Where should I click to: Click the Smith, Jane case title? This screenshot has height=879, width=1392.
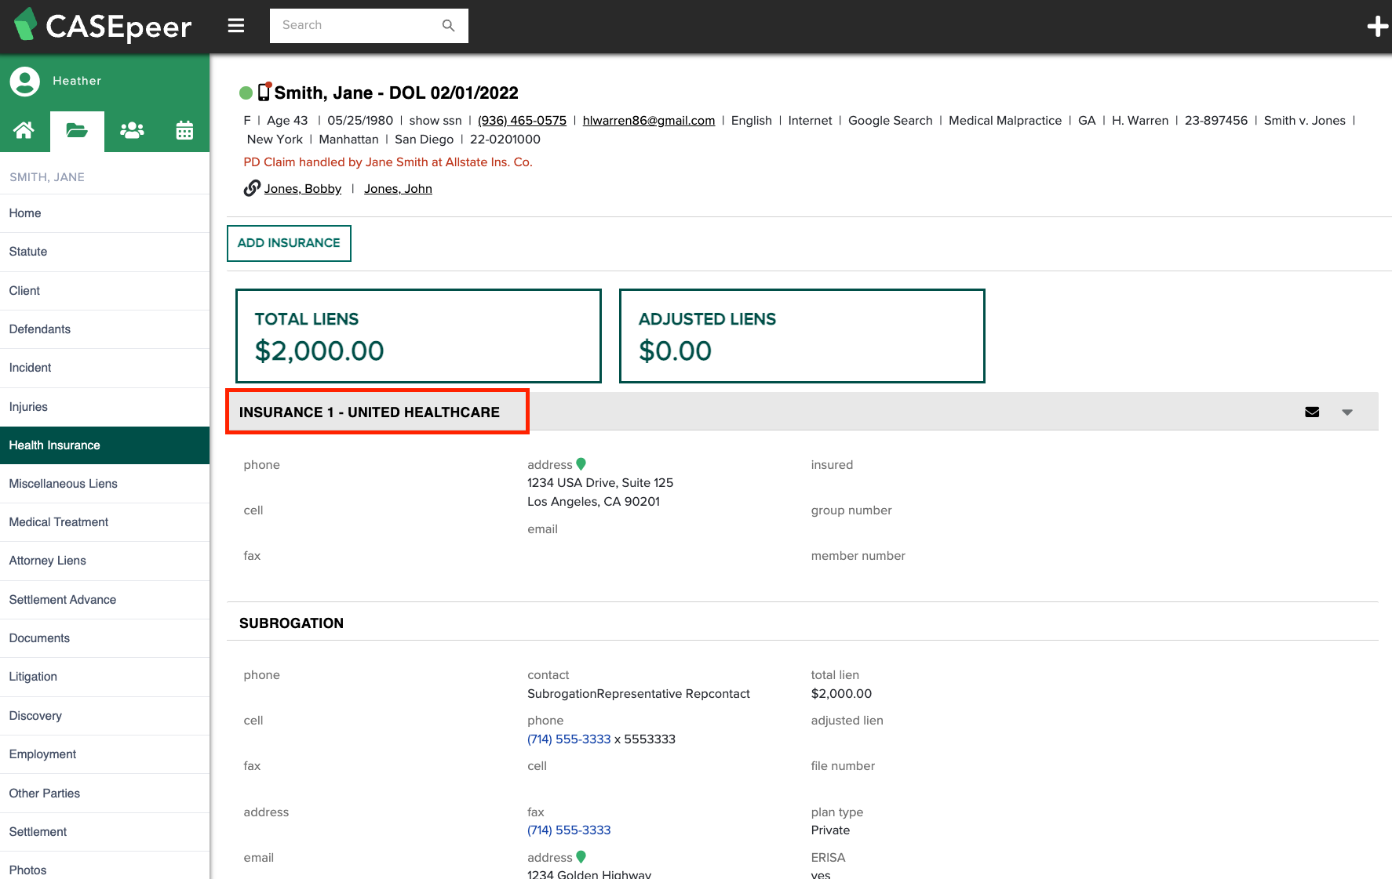[x=396, y=93]
